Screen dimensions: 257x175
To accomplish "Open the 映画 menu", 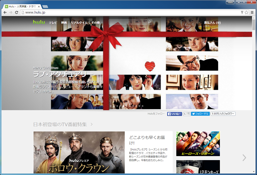I will click(x=64, y=23).
